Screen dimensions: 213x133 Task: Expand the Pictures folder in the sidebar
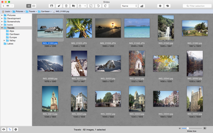tap(2, 15)
